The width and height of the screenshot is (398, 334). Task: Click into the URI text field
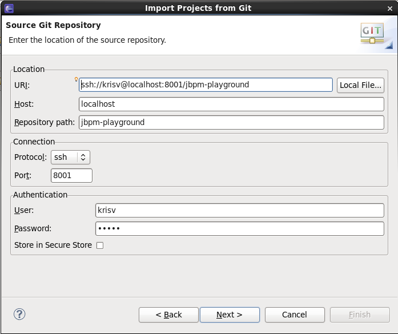[206, 85]
